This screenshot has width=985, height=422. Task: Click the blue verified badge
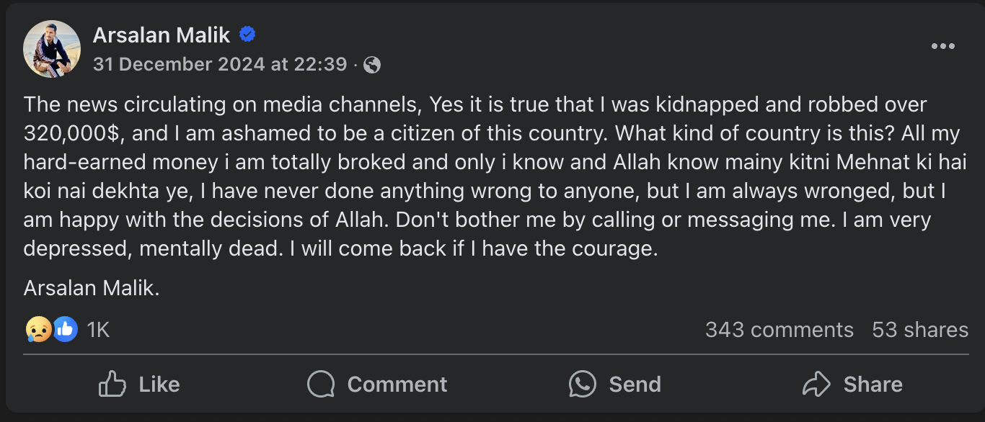[x=247, y=35]
